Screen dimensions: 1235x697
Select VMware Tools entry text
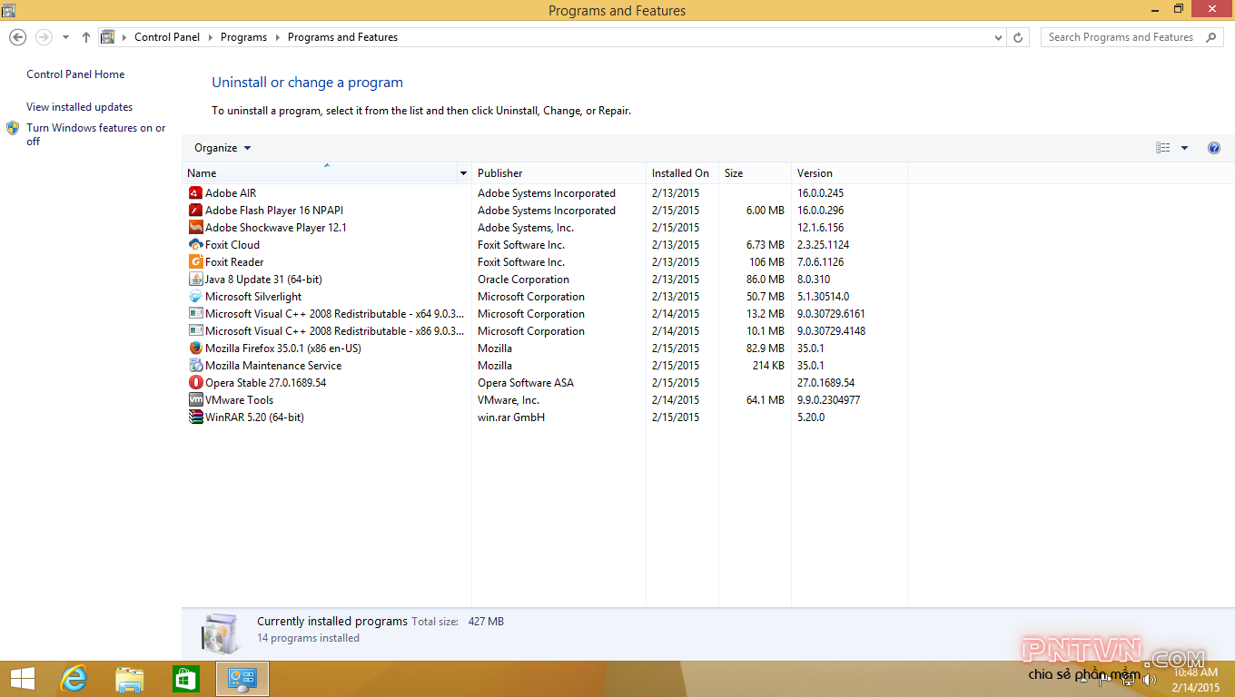point(239,400)
